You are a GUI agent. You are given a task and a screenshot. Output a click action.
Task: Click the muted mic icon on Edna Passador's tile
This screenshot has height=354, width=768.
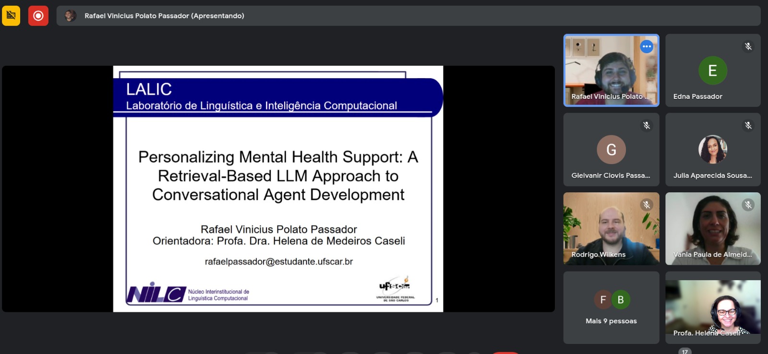coord(748,47)
